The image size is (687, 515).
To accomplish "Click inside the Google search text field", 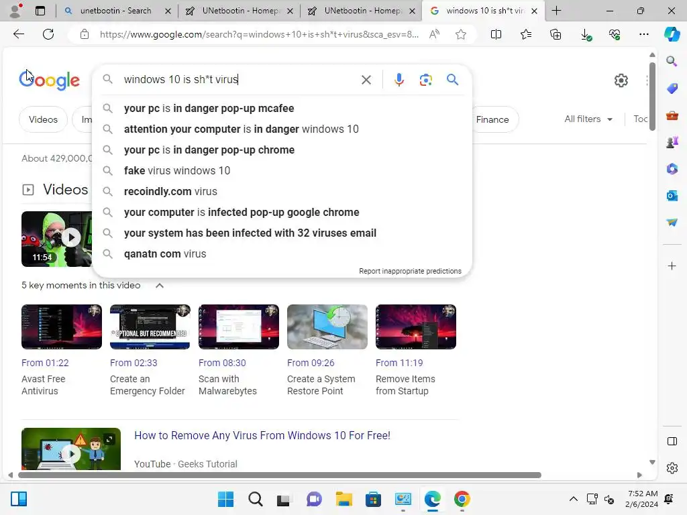I will [x=239, y=79].
